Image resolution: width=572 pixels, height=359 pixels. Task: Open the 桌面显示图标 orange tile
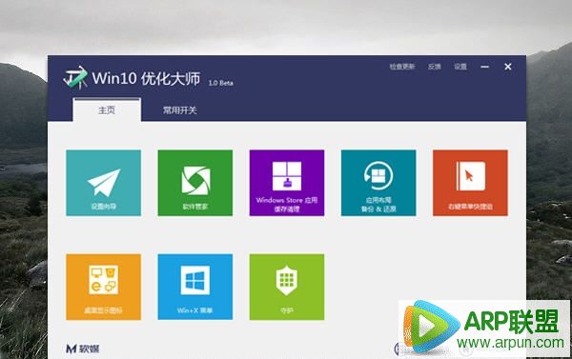pyautogui.click(x=104, y=287)
